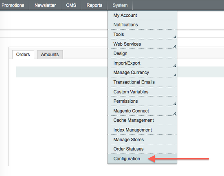Viewport: 224px width, 176px height.
Task: Expand the Import/Export submenu arrow
Action: (175, 66)
